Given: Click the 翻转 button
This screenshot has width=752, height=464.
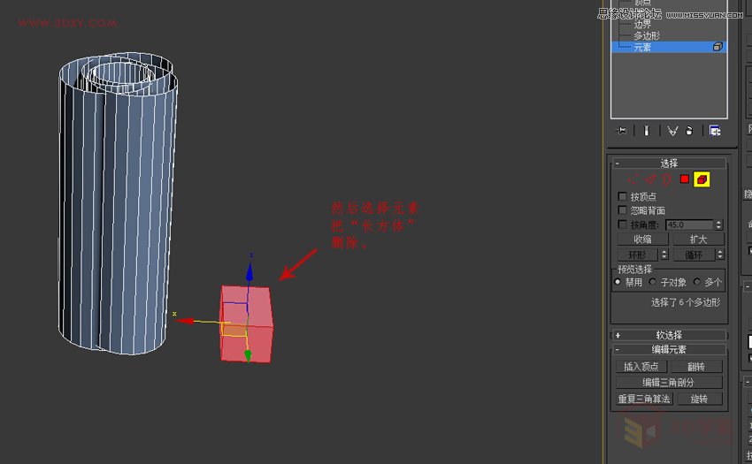Looking at the screenshot, I should point(696,367).
